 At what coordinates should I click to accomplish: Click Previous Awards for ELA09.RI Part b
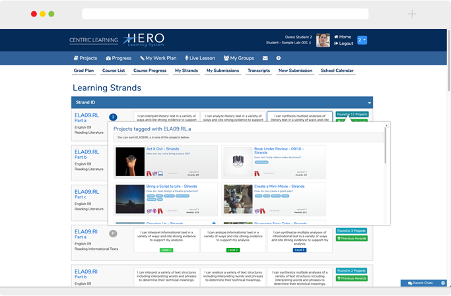pos(351,278)
